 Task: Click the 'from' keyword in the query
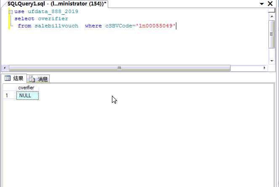click(x=24, y=26)
